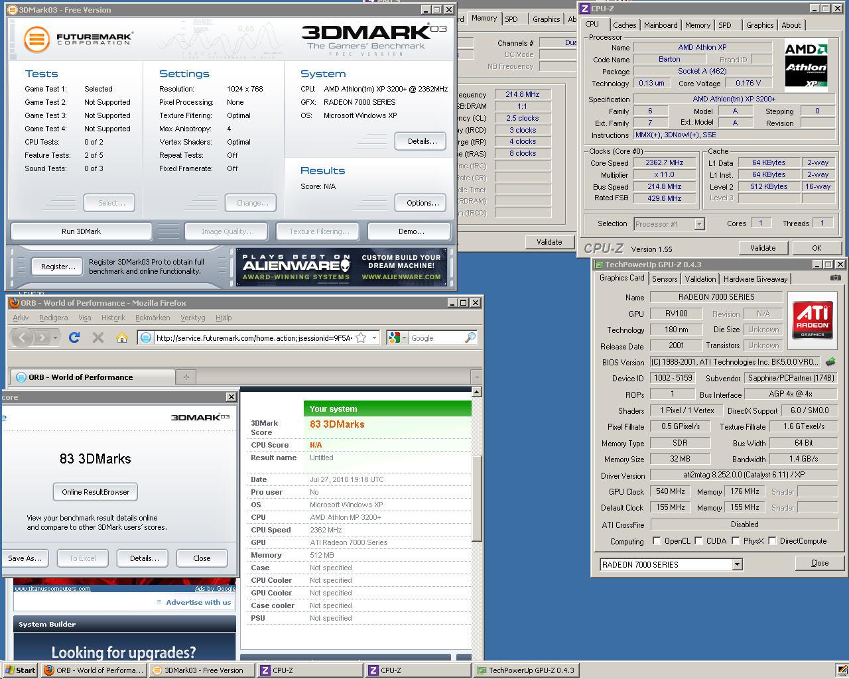This screenshot has height=679, width=849.
Task: Click Save As button in score dialog
Action: point(25,558)
